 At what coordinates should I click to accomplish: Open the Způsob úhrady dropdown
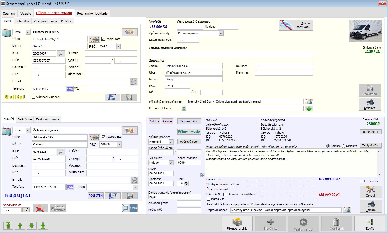[x=221, y=33]
